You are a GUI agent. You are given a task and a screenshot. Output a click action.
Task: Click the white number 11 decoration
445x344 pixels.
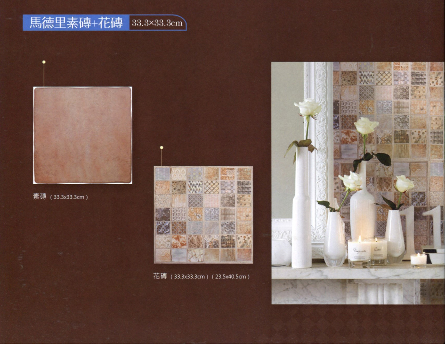tap(423, 227)
